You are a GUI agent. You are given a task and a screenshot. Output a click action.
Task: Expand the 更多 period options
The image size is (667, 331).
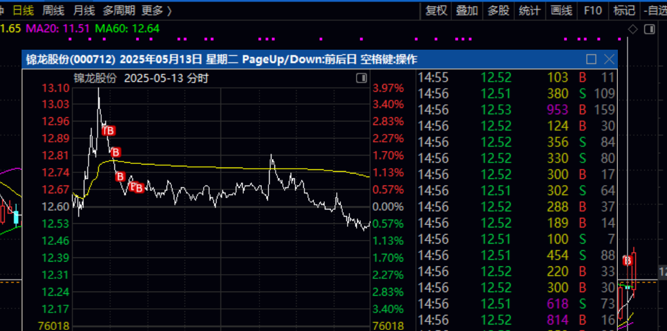pyautogui.click(x=157, y=11)
